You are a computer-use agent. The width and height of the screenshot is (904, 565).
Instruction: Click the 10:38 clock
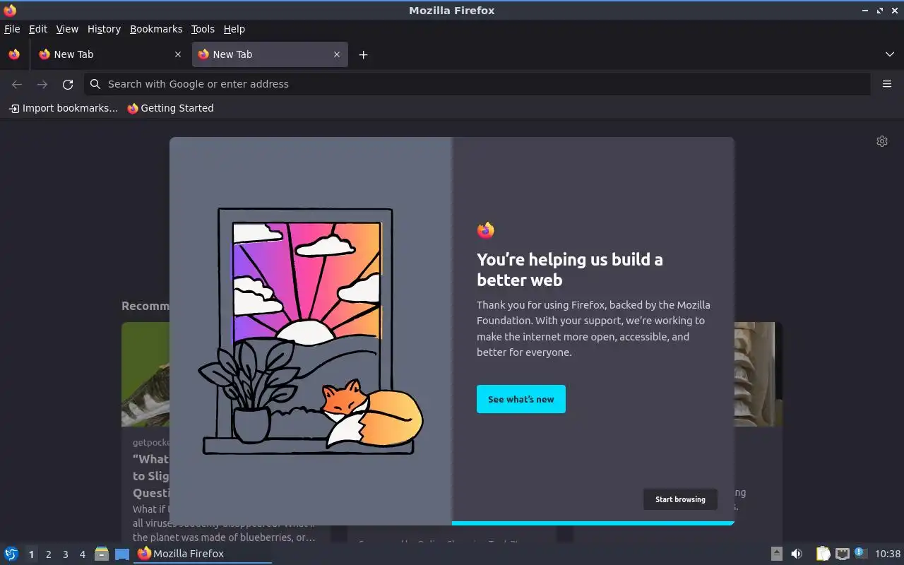click(888, 554)
